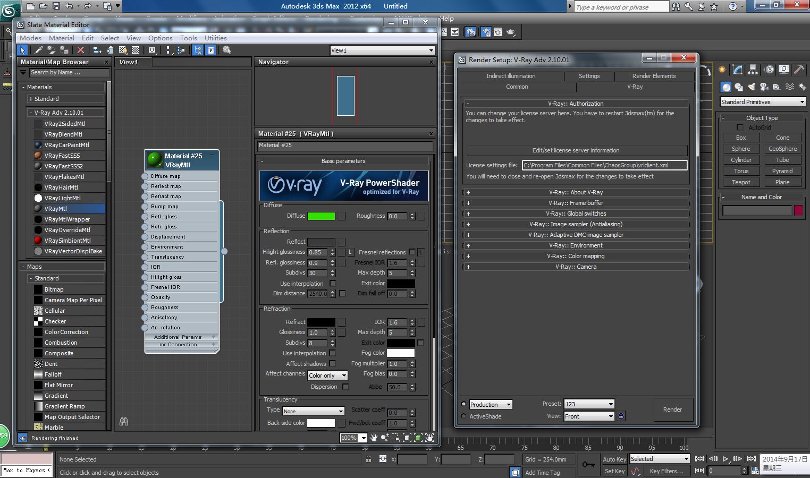
Task: Activate Zoom Region tool in Slate navigation
Action: tap(395, 438)
